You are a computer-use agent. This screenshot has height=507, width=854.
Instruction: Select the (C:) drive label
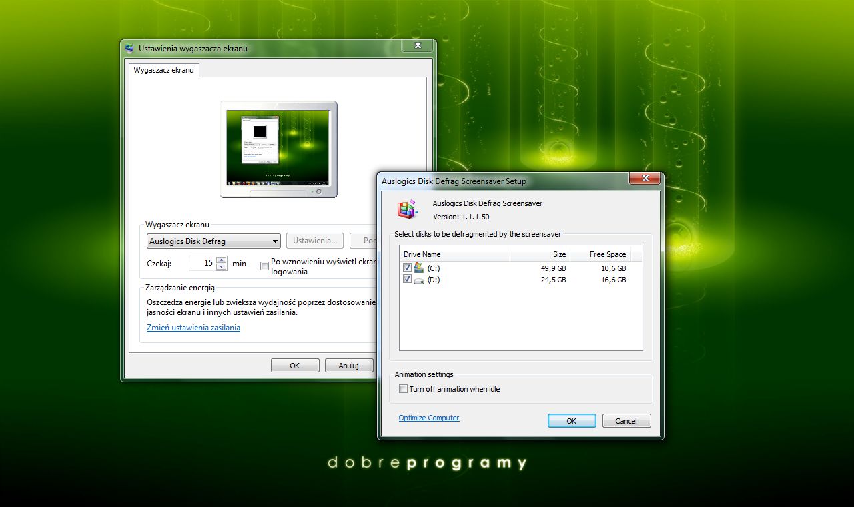[434, 268]
